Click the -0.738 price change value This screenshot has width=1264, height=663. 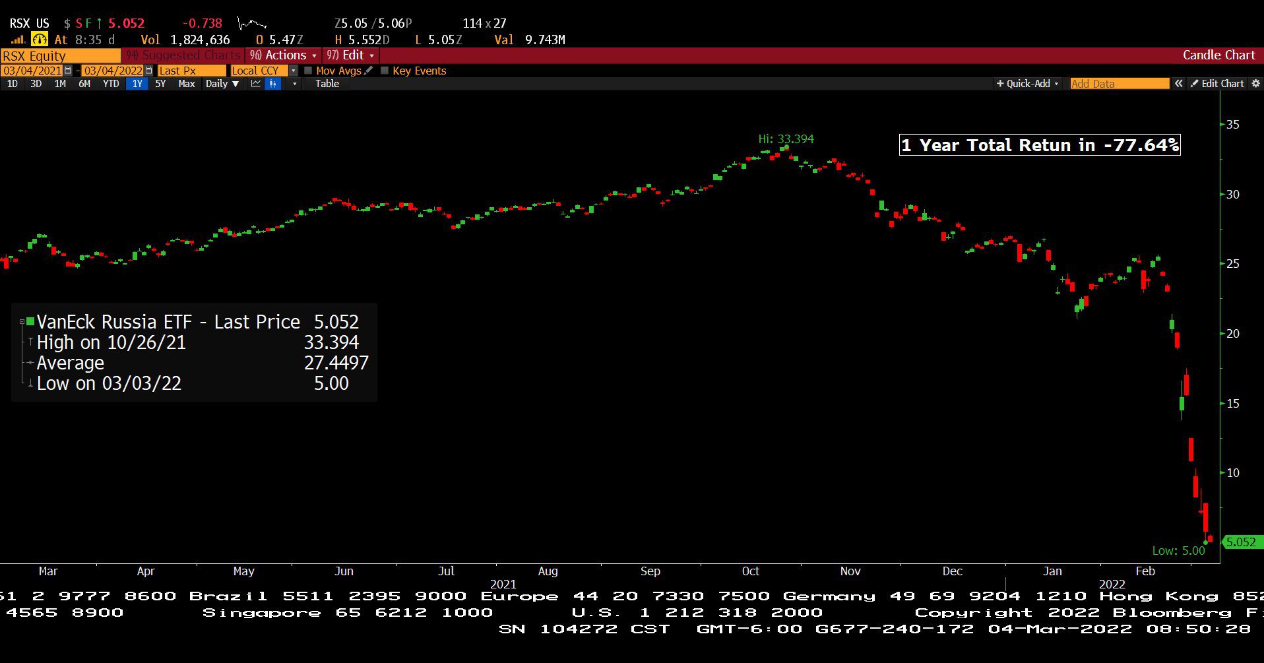pos(202,24)
